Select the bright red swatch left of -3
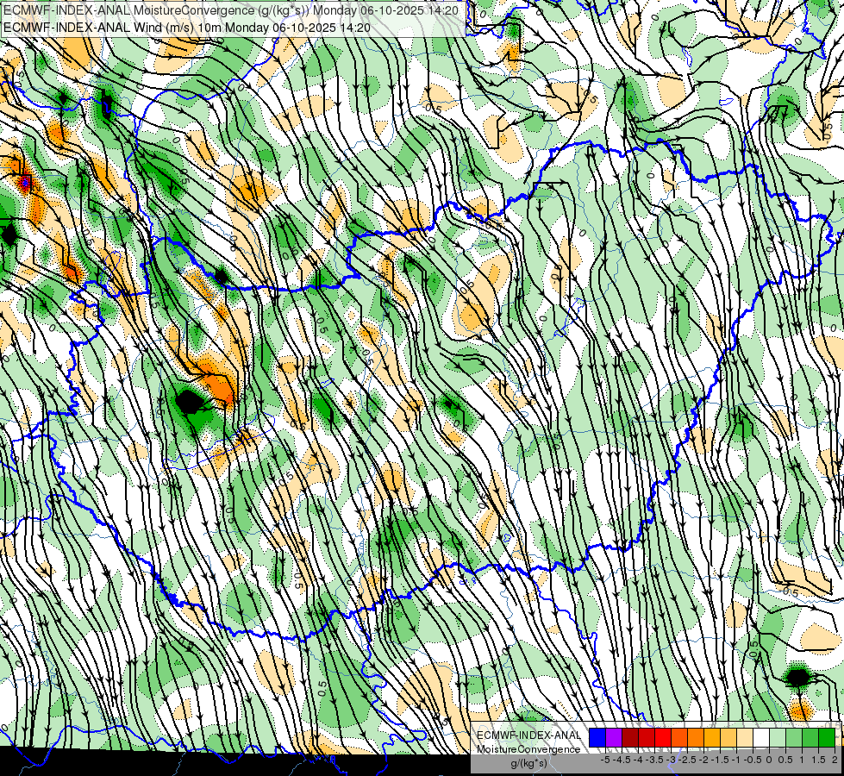 [663, 738]
